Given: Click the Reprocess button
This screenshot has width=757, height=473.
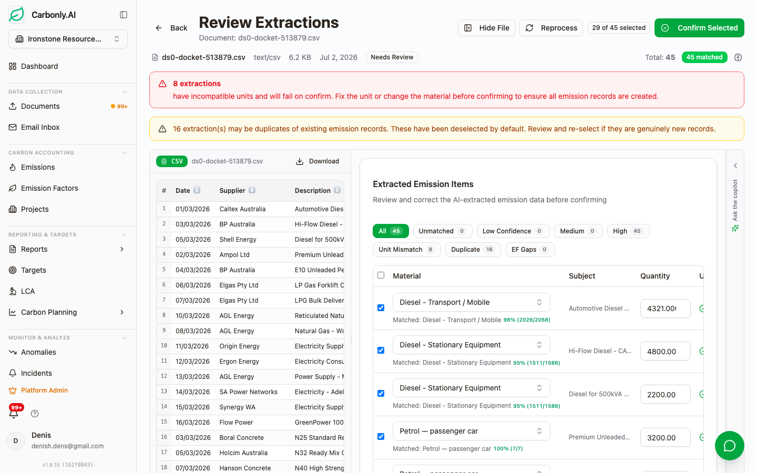Looking at the screenshot, I should coord(551,28).
